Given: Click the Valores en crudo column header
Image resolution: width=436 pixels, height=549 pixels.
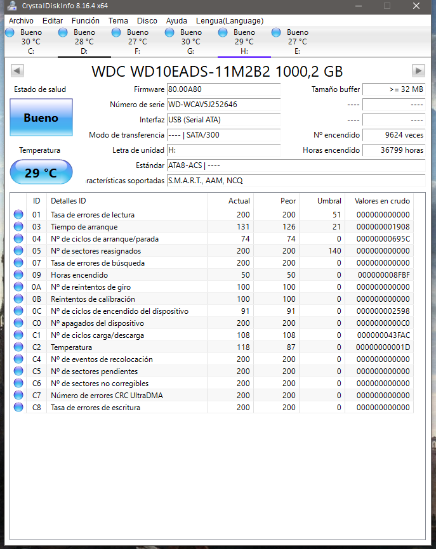Looking at the screenshot, I should pos(380,201).
